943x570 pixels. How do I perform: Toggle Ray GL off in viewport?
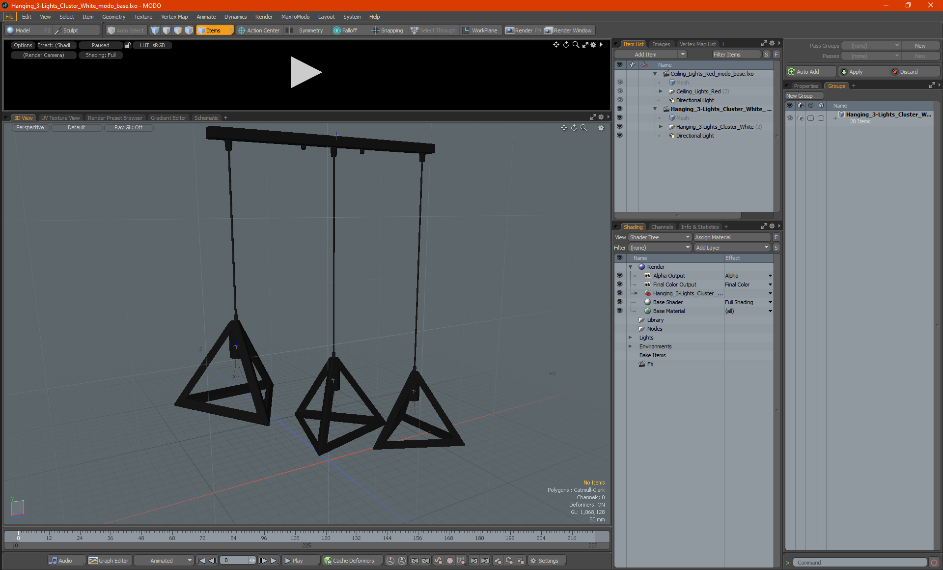click(127, 127)
